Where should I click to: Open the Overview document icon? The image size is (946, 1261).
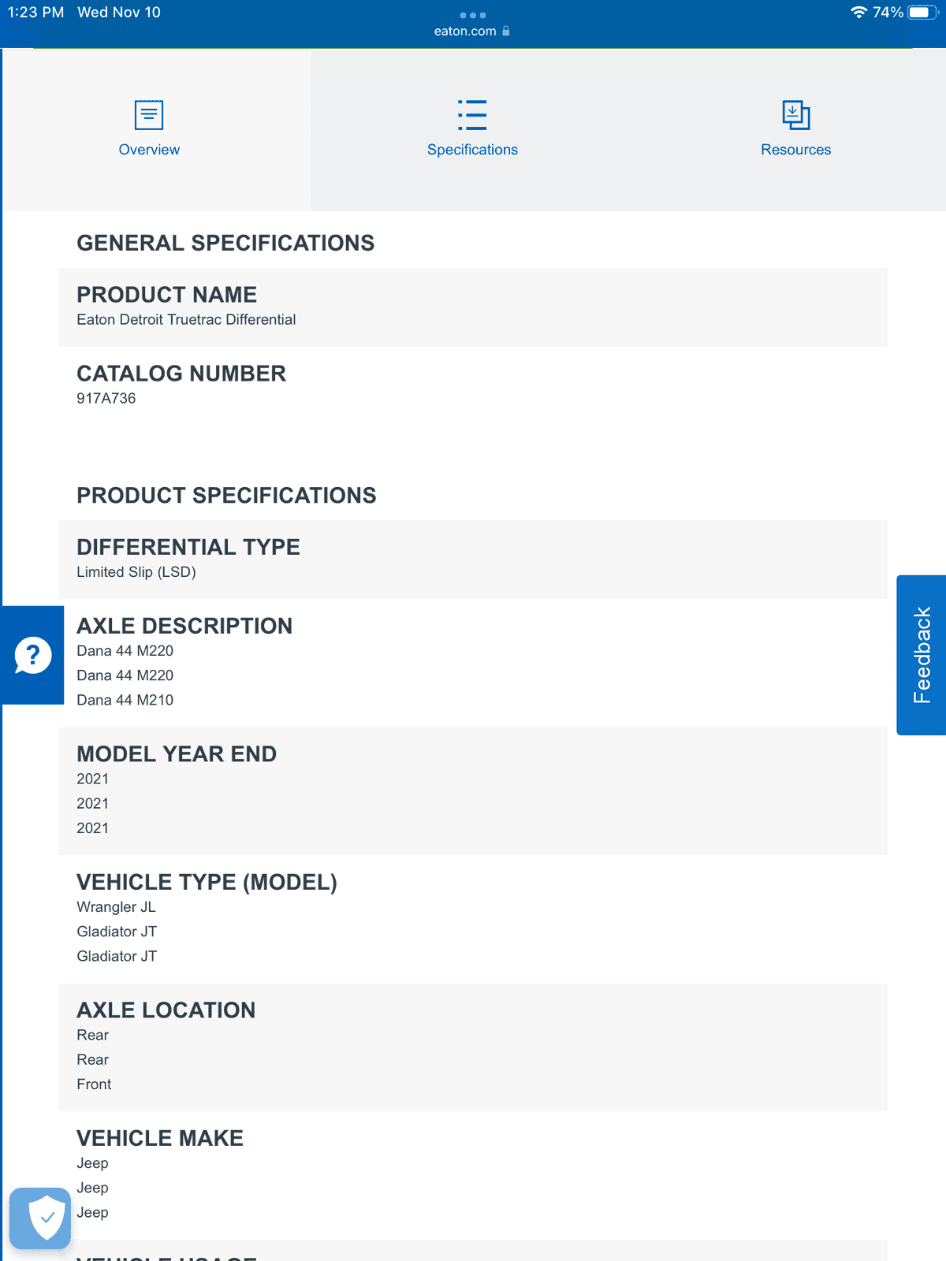[149, 115]
